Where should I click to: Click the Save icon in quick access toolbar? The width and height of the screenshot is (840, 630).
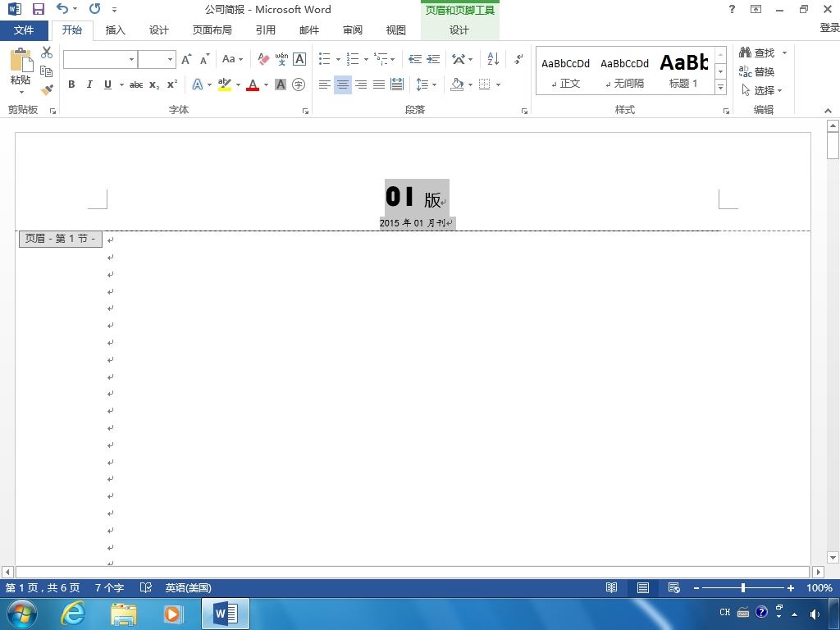pyautogui.click(x=38, y=9)
